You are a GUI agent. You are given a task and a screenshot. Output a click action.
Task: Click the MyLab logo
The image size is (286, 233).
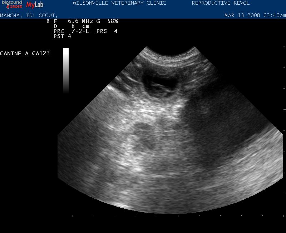35,5
